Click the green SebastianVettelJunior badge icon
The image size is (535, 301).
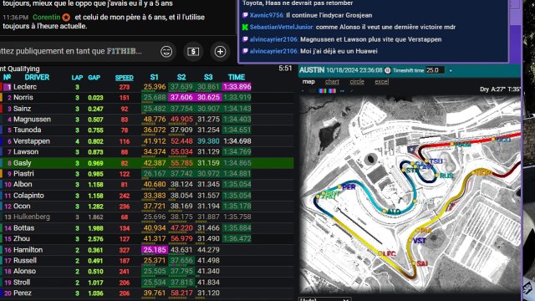pos(245,27)
